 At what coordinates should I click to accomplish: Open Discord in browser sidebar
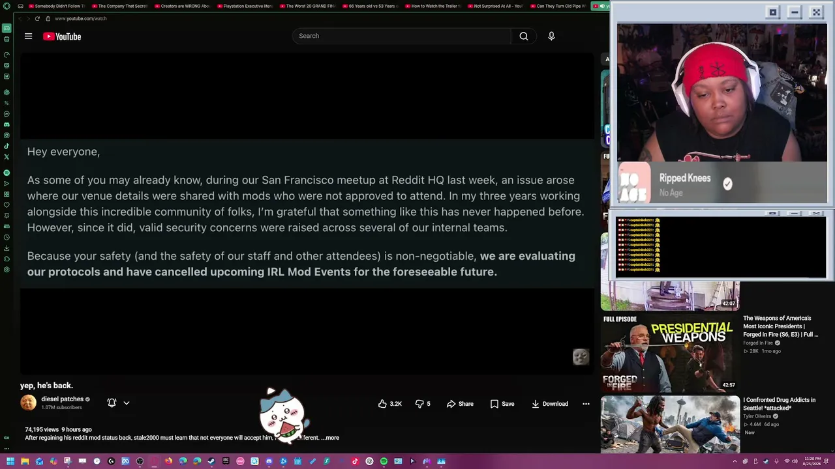tap(7, 124)
